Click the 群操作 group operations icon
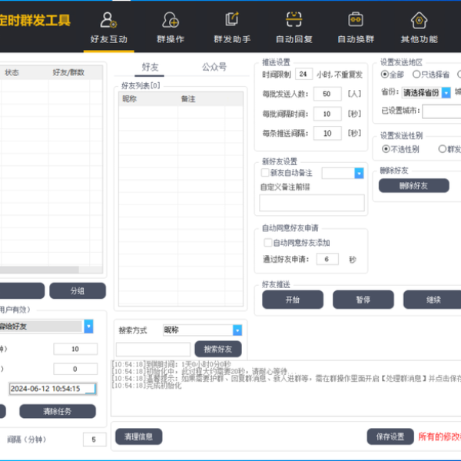Image resolution: width=461 pixels, height=461 pixels. (x=170, y=22)
